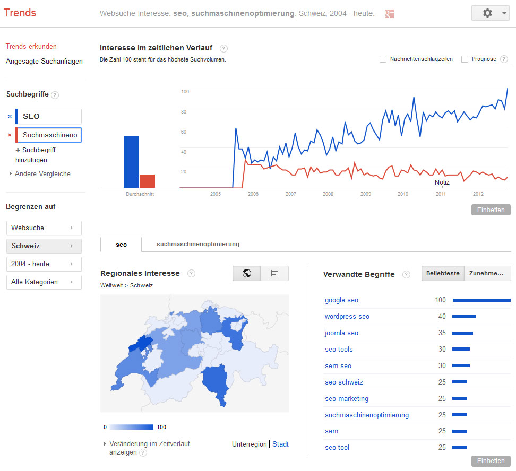Open help icon beside Suchbegriffe
This screenshot has width=516, height=471.
55,95
